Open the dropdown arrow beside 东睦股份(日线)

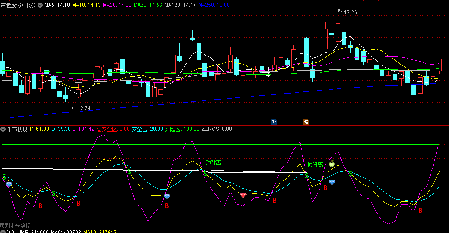point(40,5)
